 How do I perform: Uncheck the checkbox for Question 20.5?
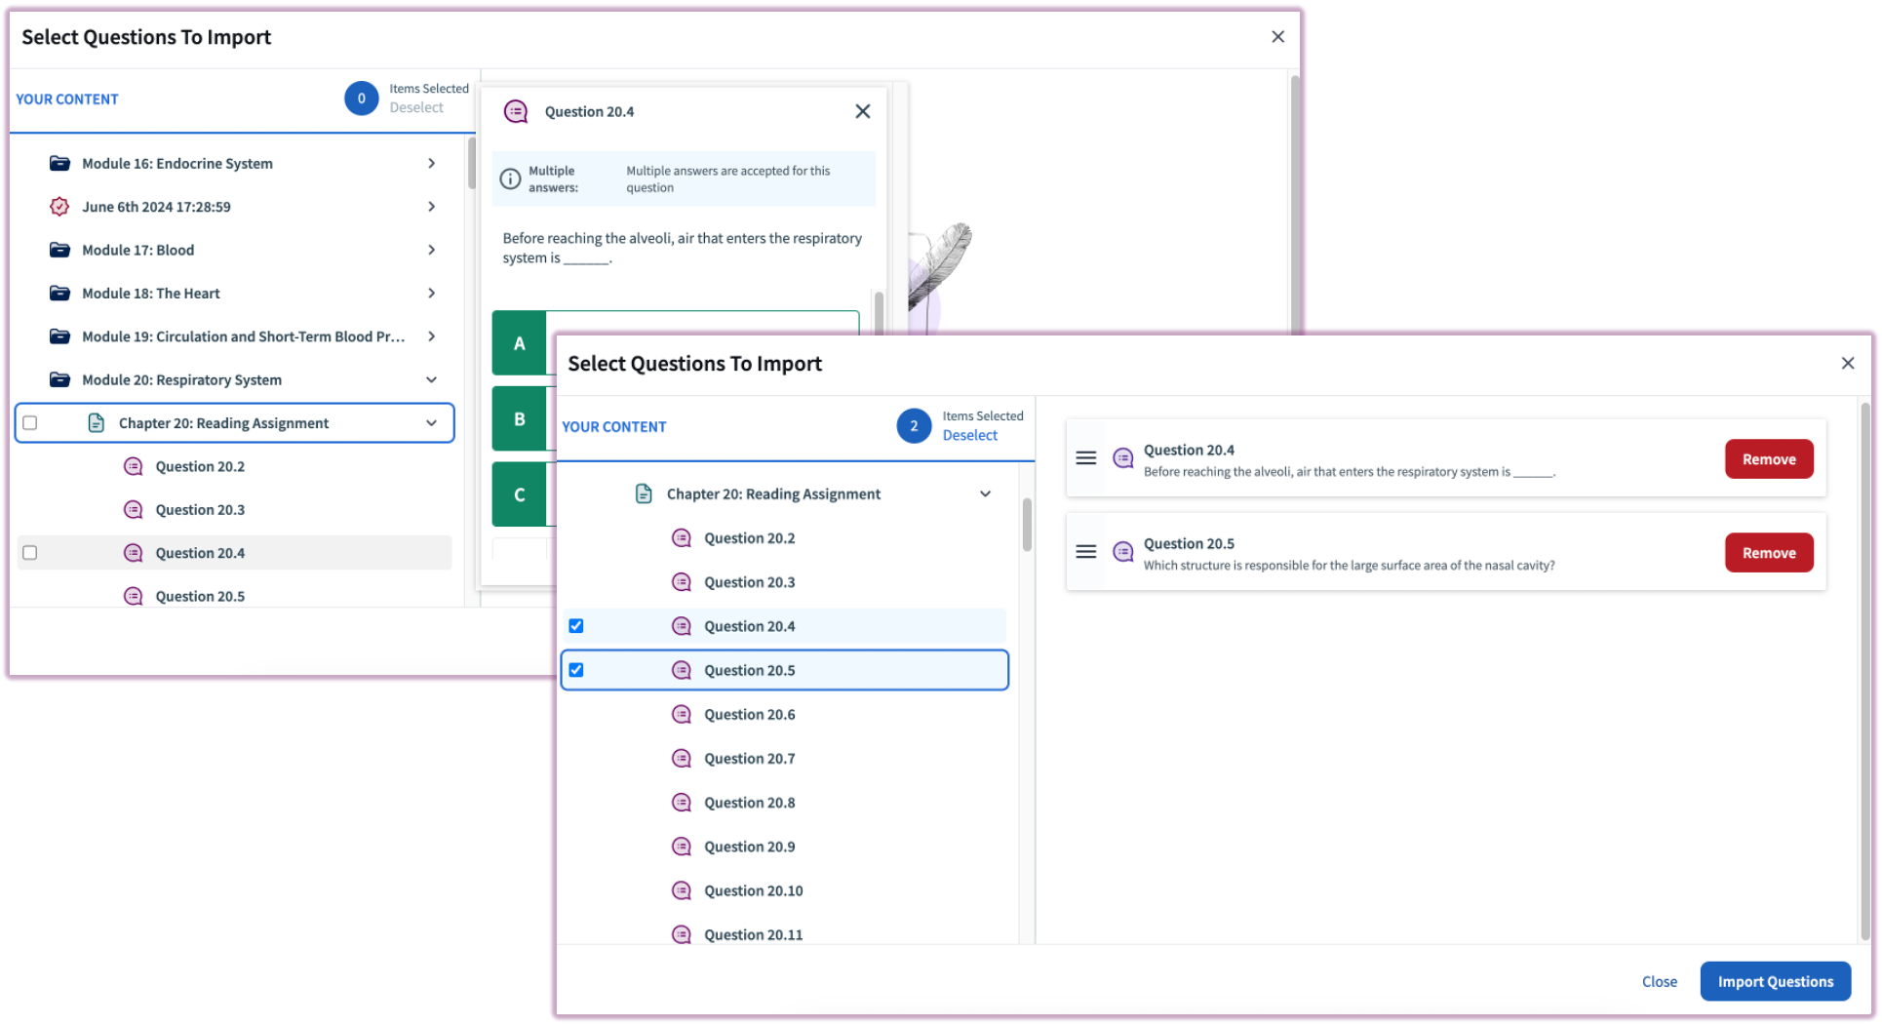(576, 670)
